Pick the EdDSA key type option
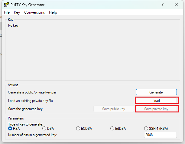 point(112,128)
